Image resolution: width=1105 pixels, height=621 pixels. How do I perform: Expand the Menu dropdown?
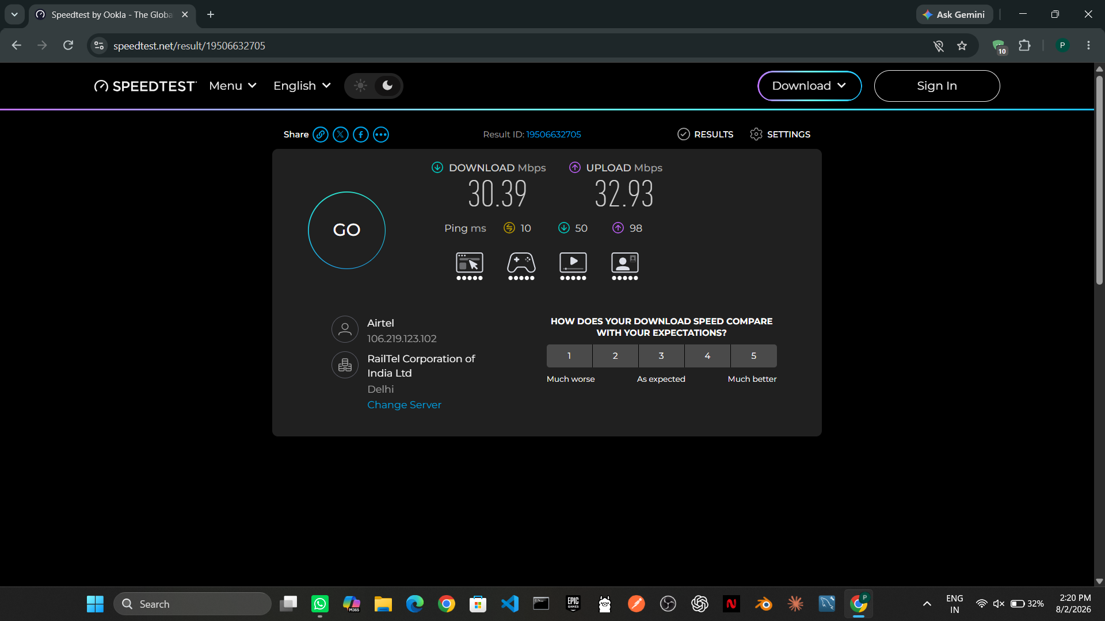click(x=233, y=86)
